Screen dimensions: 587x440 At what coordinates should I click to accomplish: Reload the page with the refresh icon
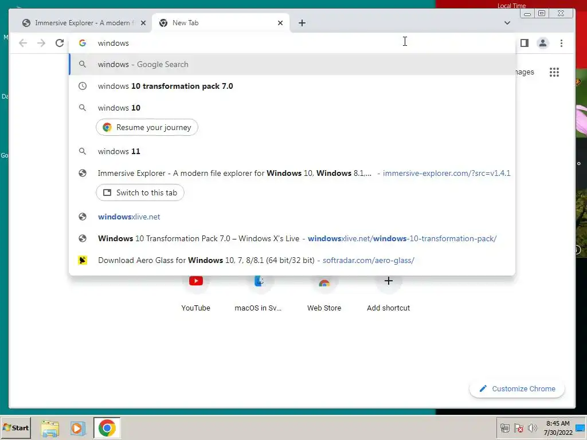(60, 43)
